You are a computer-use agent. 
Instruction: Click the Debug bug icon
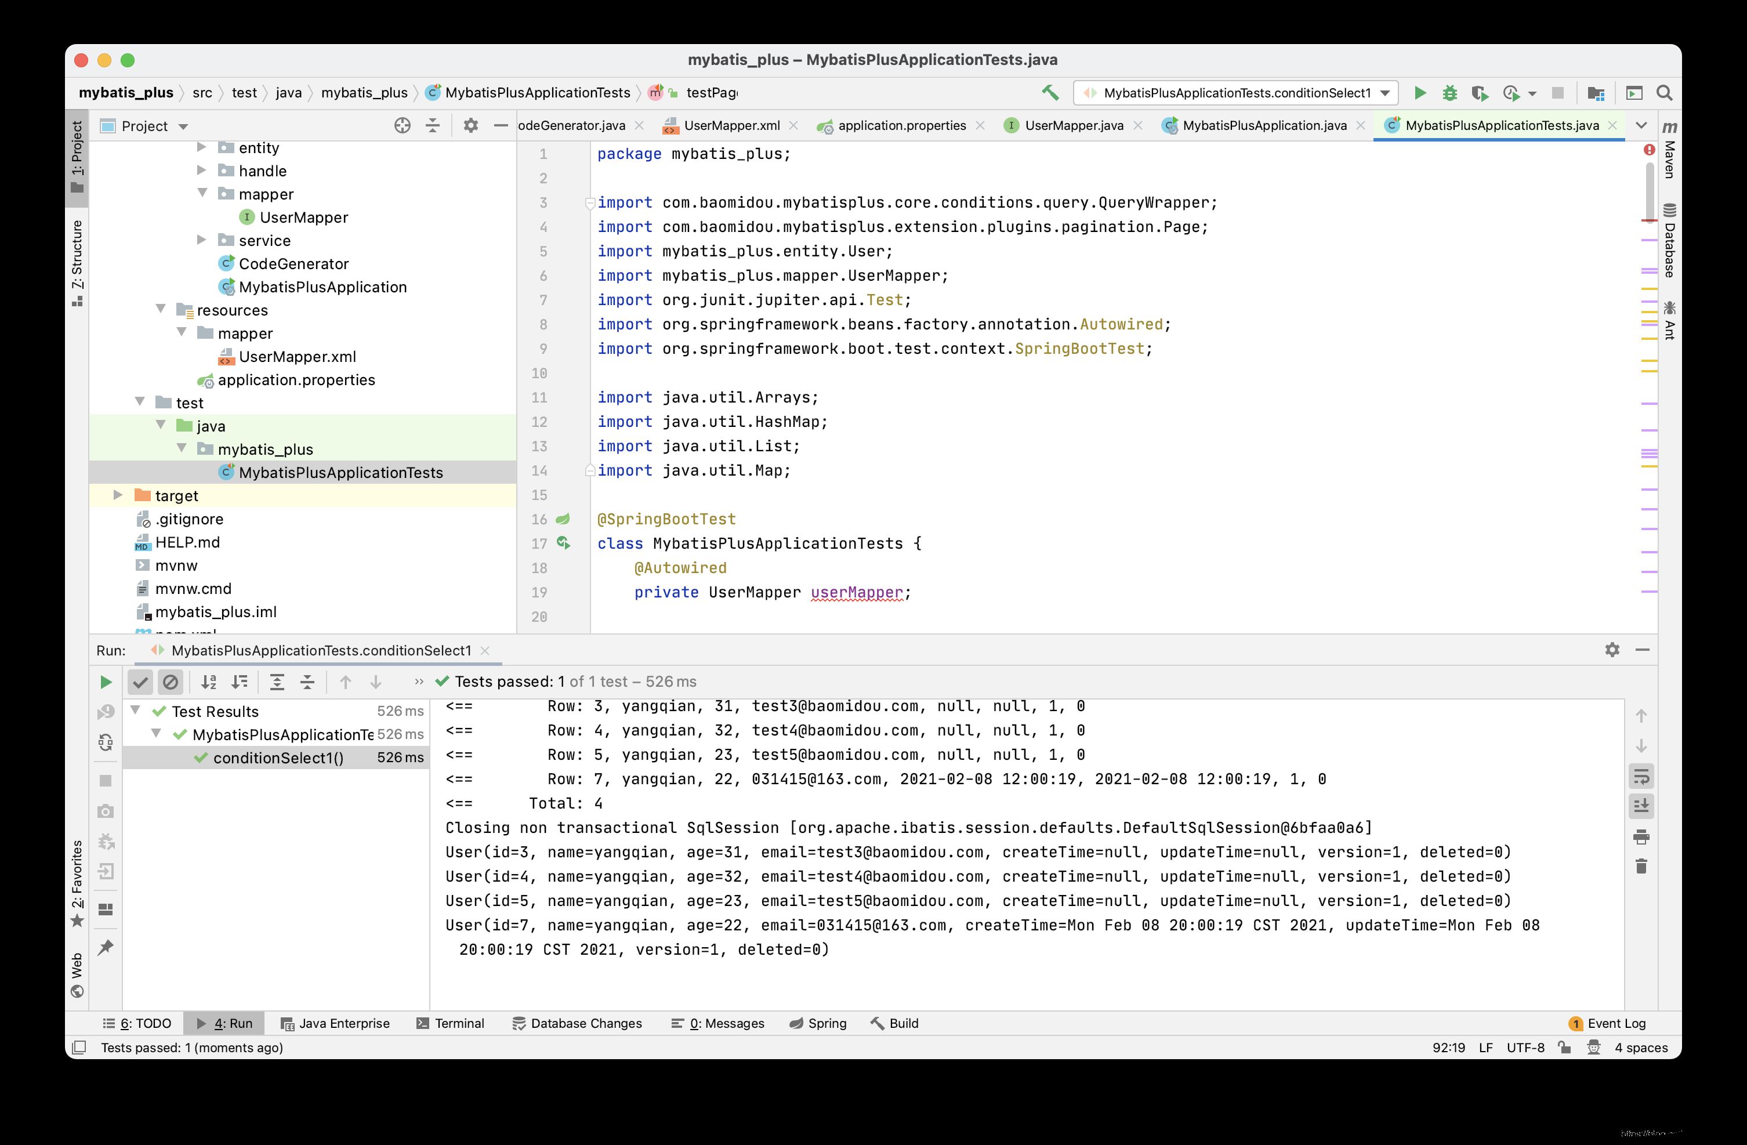coord(1449,93)
